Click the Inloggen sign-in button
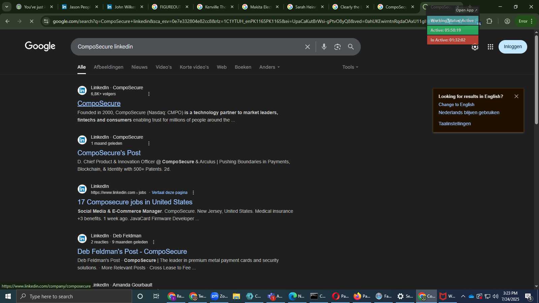 pyautogui.click(x=513, y=47)
